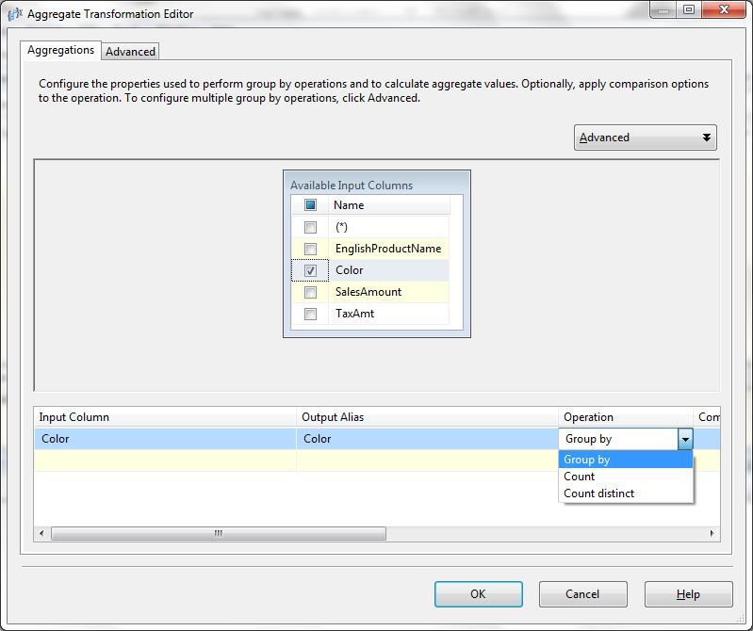Select the TaxAmt column checkbox
This screenshot has width=753, height=631.
[x=310, y=314]
